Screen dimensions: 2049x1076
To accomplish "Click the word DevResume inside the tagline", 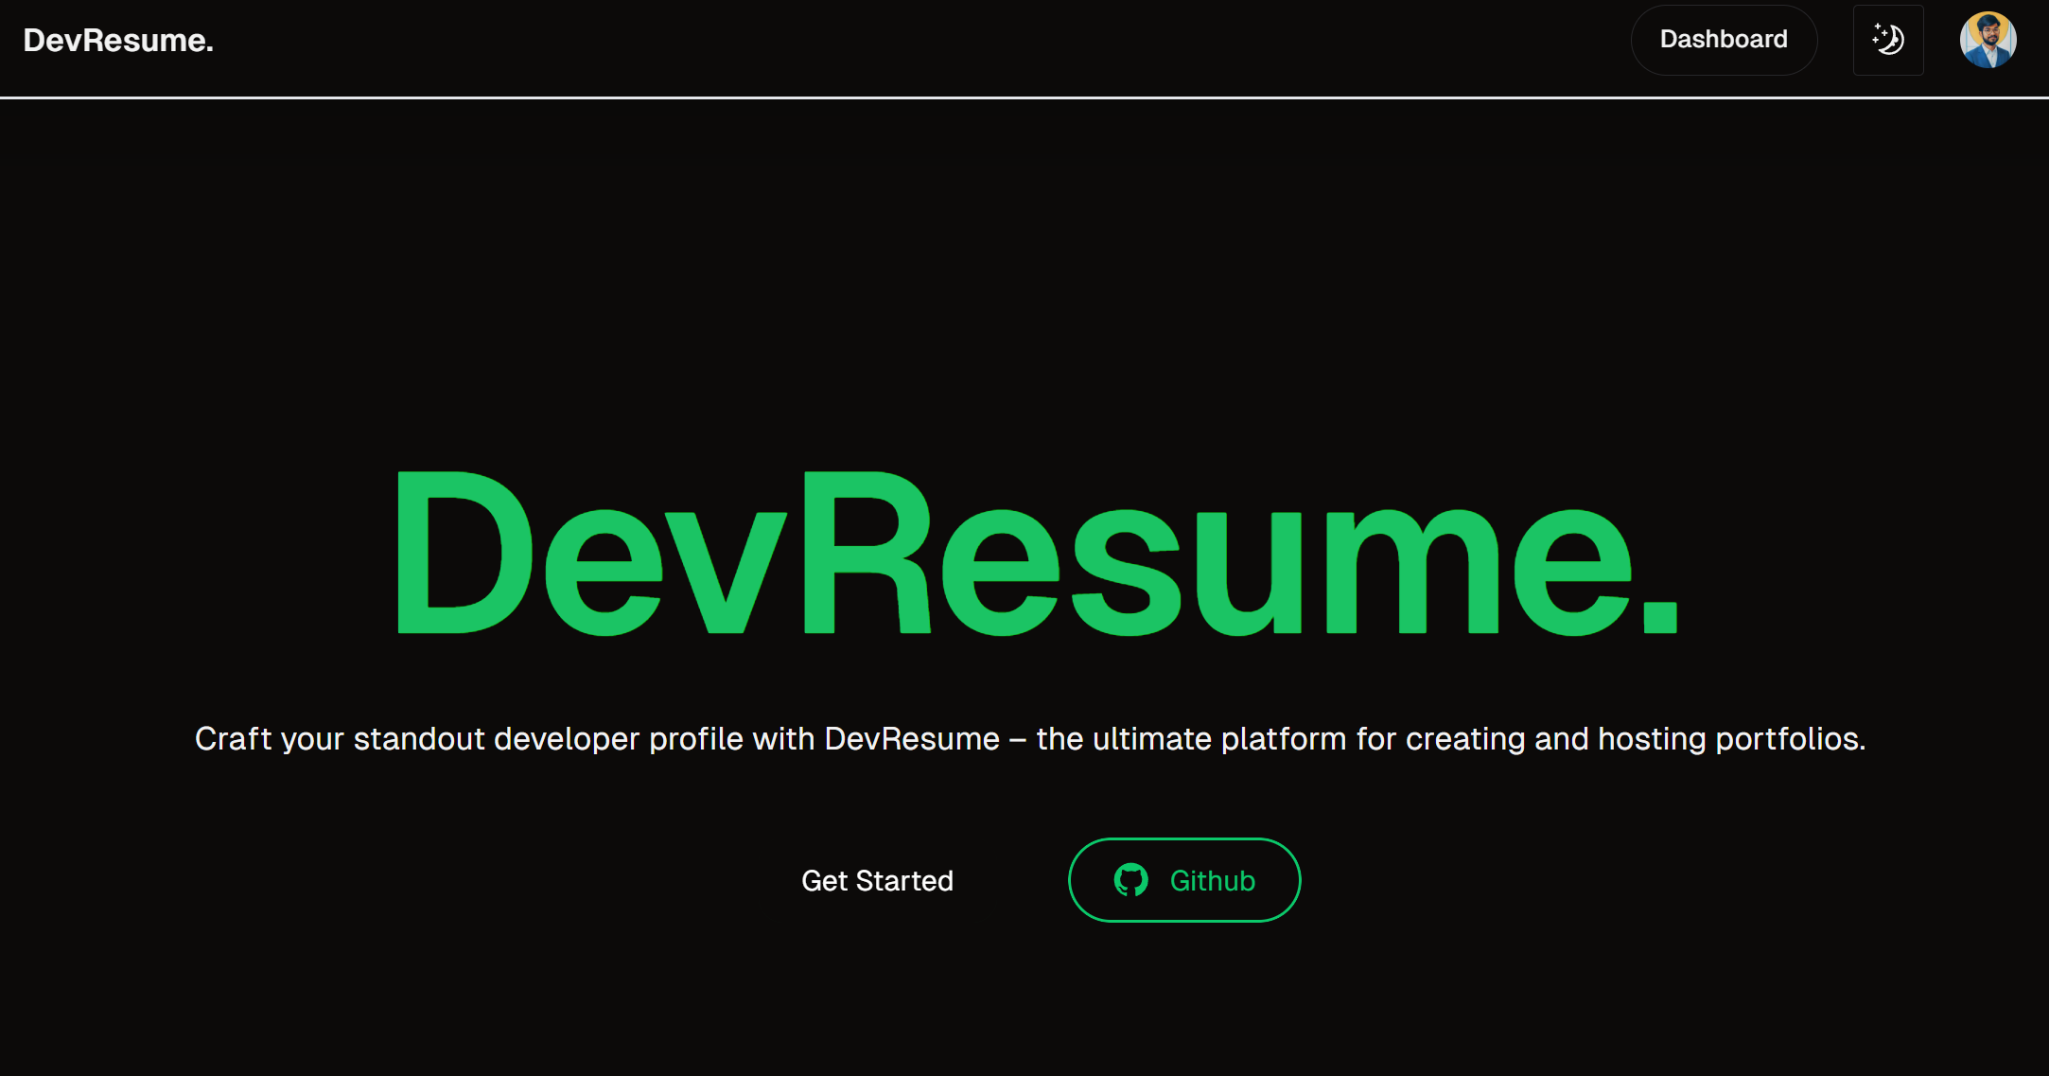I will (x=911, y=738).
